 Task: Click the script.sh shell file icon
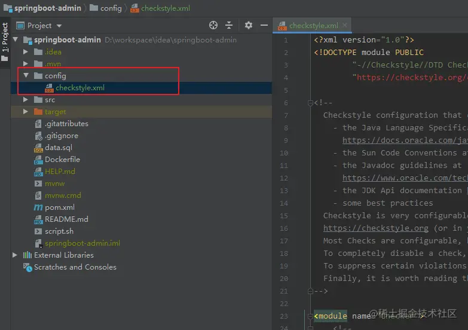[38, 231]
